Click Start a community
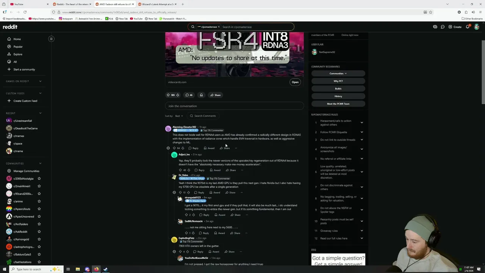 (24, 69)
